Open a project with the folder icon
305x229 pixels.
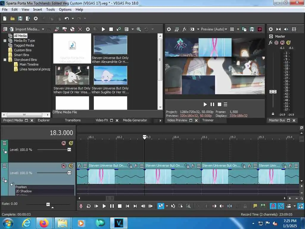[13, 18]
